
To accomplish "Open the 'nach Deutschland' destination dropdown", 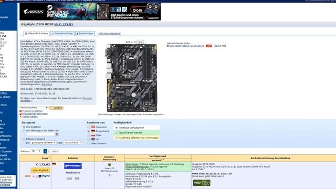I will 72,142.
